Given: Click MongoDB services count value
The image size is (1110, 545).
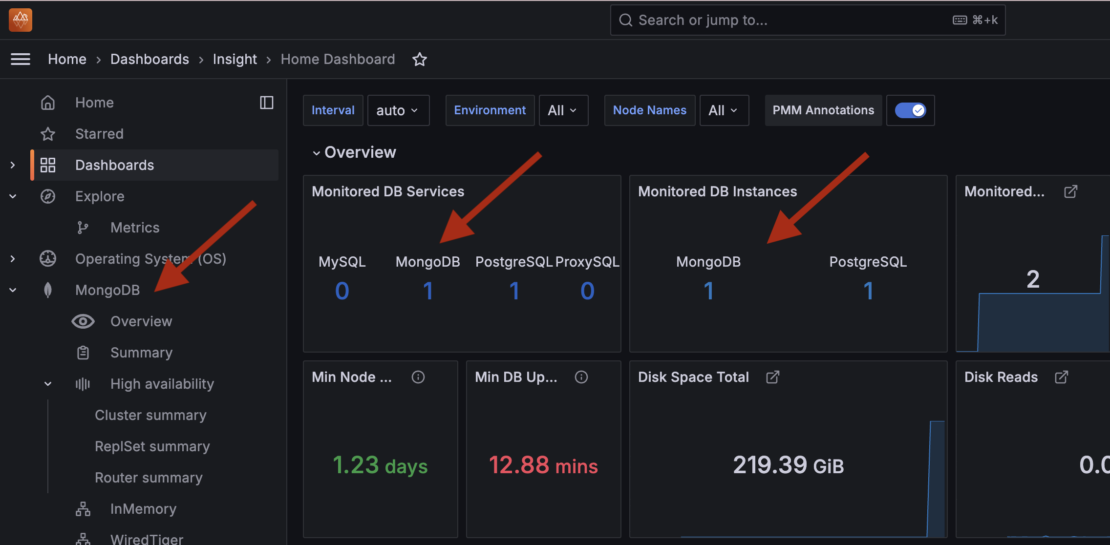Looking at the screenshot, I should pos(428,291).
